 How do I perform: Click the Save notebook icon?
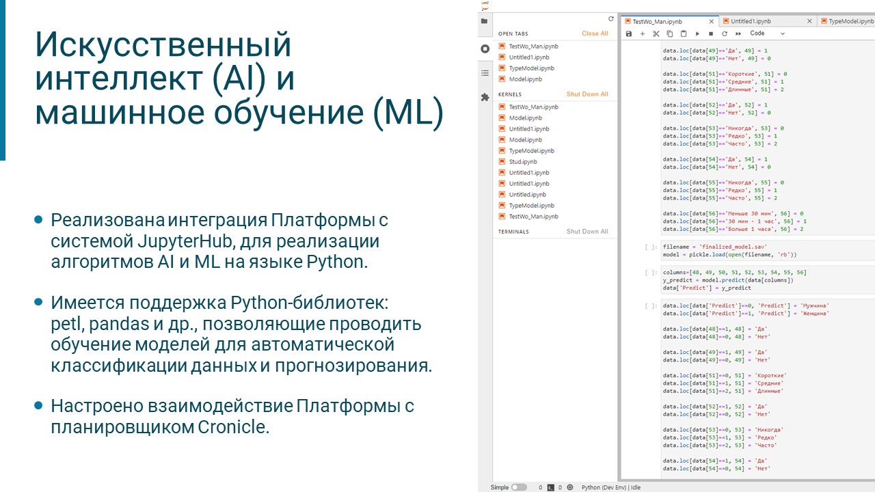pos(629,33)
